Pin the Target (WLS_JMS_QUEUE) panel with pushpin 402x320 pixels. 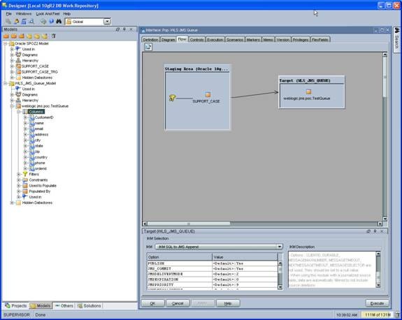click(375, 231)
